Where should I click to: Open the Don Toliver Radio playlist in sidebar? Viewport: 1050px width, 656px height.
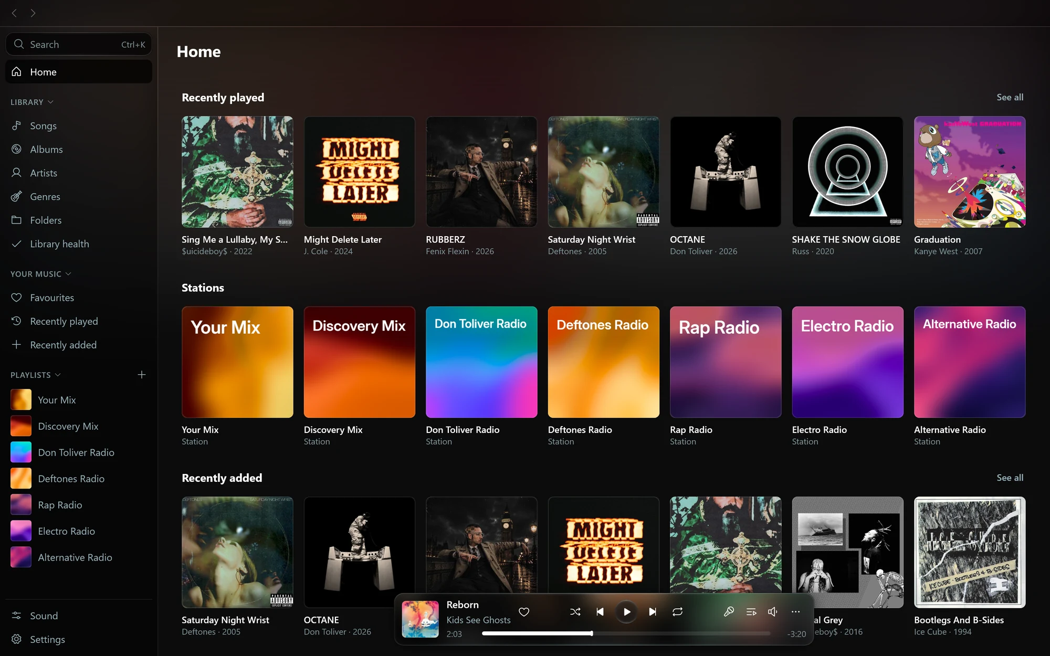click(x=79, y=452)
